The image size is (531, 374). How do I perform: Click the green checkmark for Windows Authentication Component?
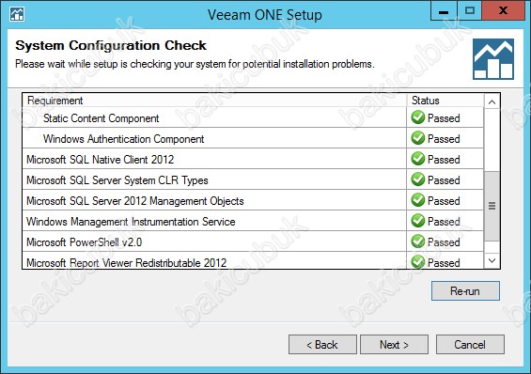point(418,138)
